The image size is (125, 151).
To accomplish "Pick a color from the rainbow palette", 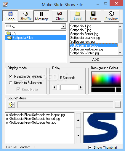I will tap(106, 79).
